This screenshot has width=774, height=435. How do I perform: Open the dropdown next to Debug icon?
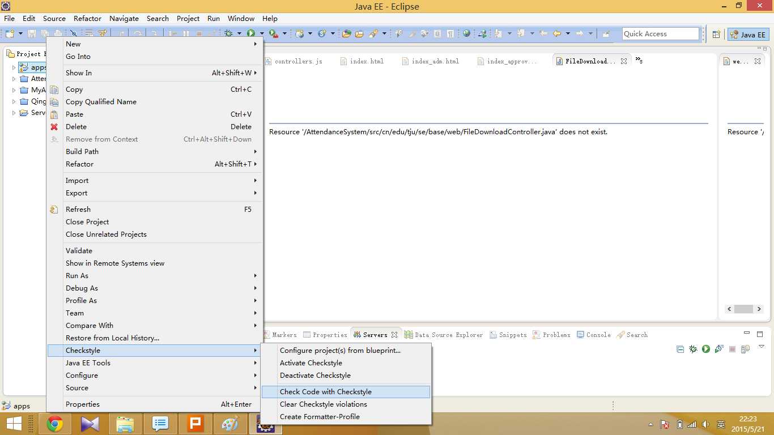(x=239, y=34)
